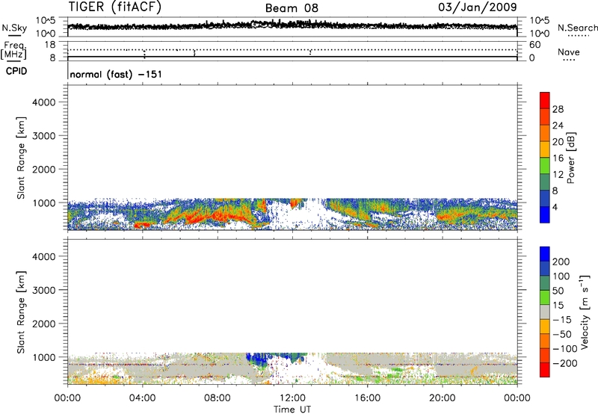Screen dimensions: 598x414
Task: Click the 200 value on Velocity colorbar
Action: tap(561, 262)
